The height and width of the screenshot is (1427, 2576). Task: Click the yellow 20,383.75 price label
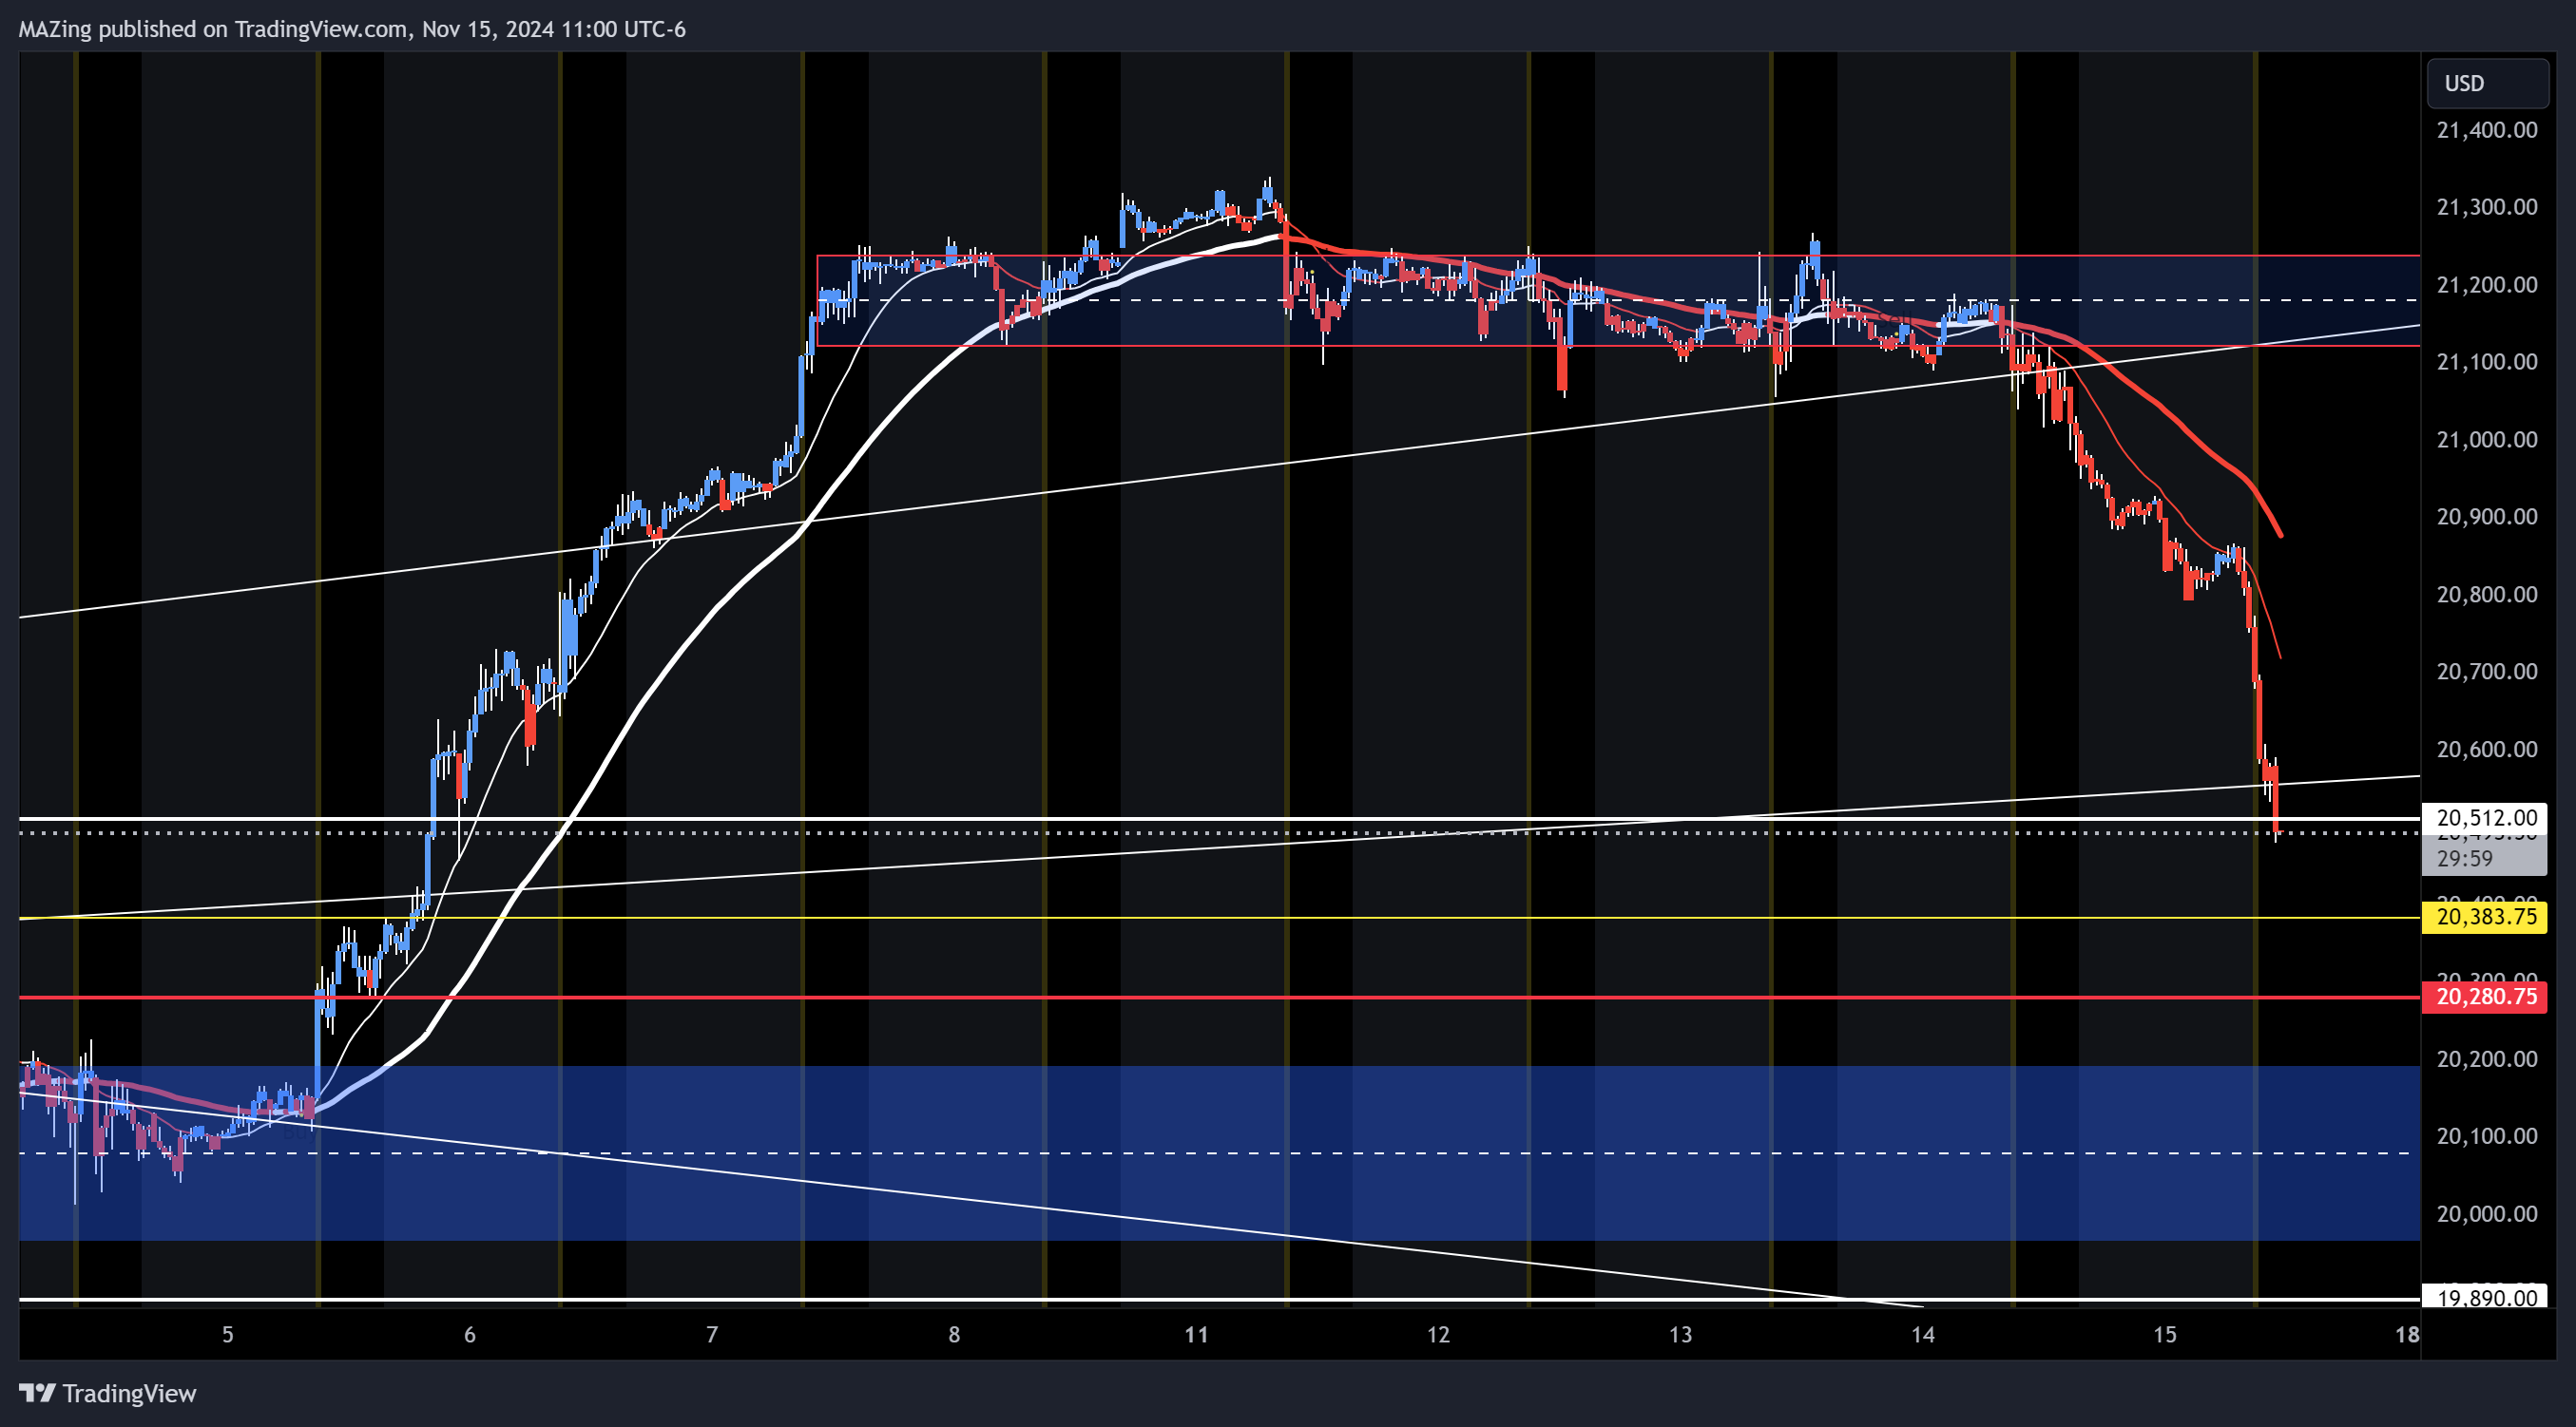(2484, 917)
